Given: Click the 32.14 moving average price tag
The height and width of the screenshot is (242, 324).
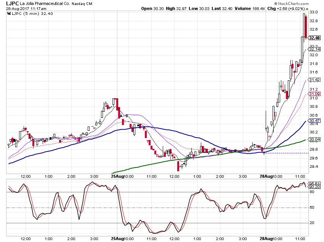Looking at the screenshot, I should [314, 49].
